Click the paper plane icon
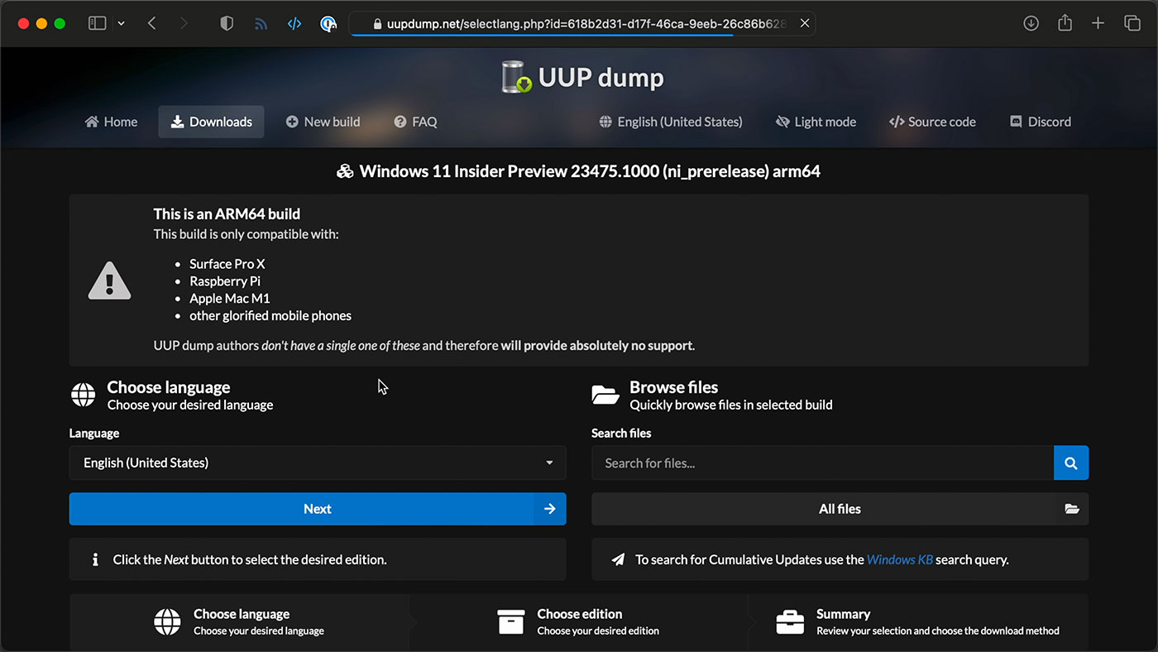Image resolution: width=1158 pixels, height=652 pixels. [x=618, y=559]
